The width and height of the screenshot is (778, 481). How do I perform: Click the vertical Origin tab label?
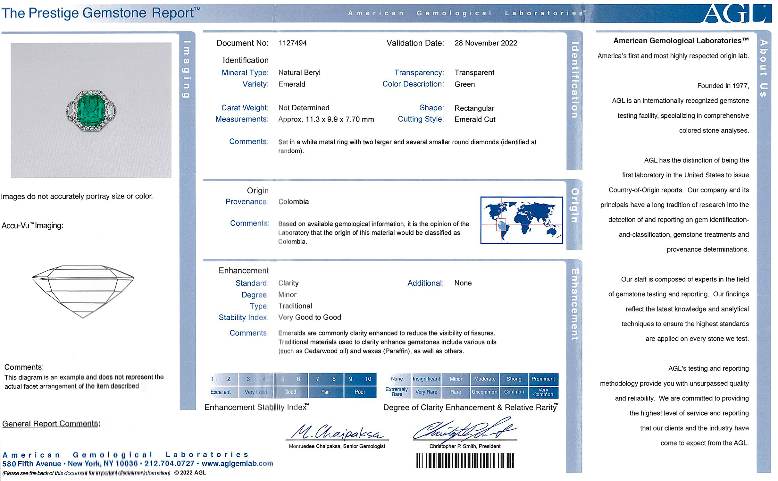click(x=574, y=205)
